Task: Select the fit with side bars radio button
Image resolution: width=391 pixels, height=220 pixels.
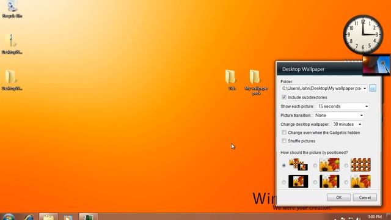Action: [x=315, y=182]
